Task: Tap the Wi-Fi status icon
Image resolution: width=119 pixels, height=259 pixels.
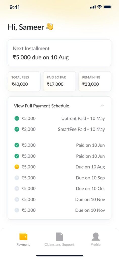Action: pos(99,7)
